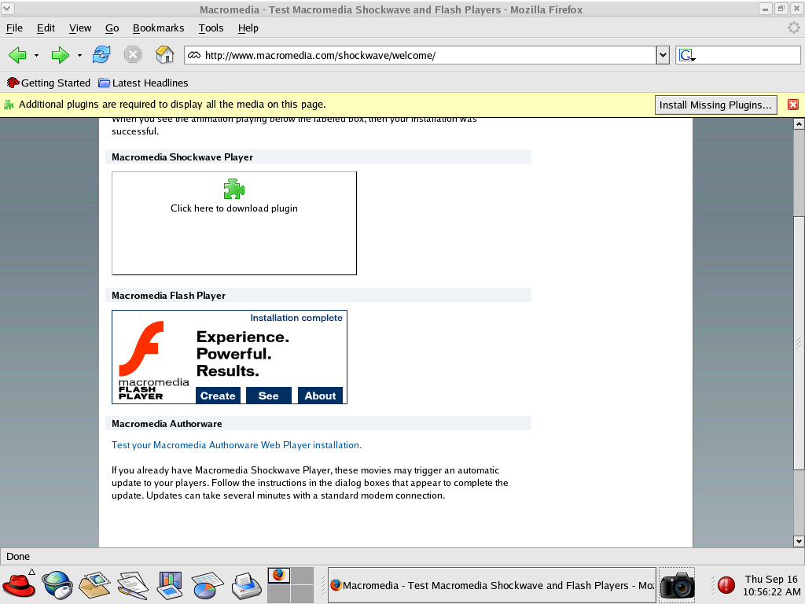Launch the web browser globe icon in panel

coord(57,585)
